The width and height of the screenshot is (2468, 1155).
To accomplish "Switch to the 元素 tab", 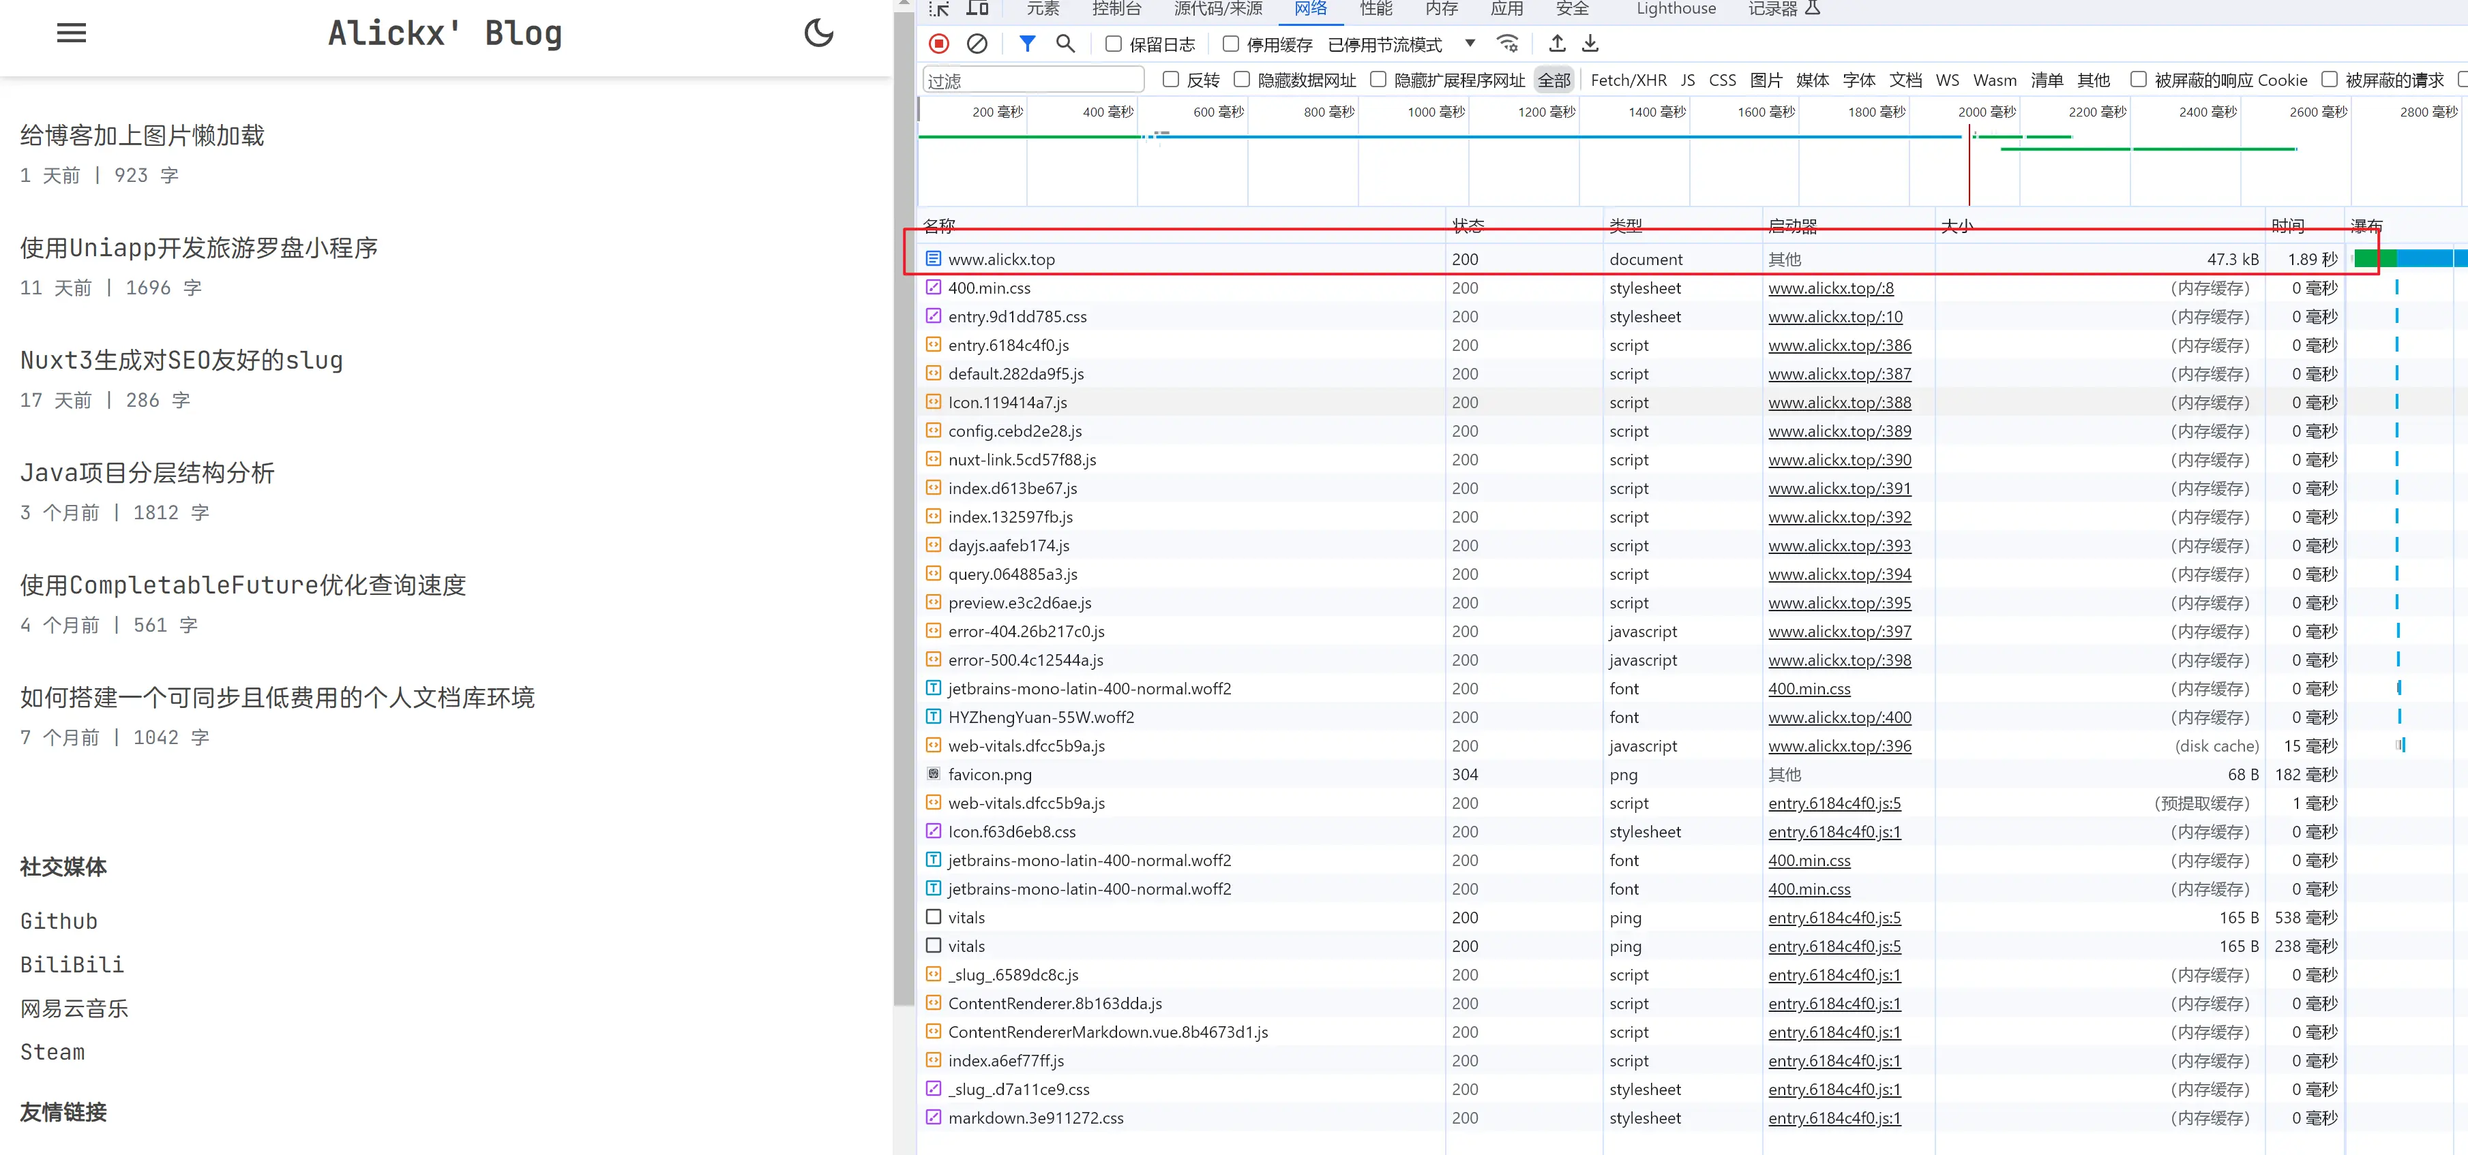I will (x=1043, y=9).
